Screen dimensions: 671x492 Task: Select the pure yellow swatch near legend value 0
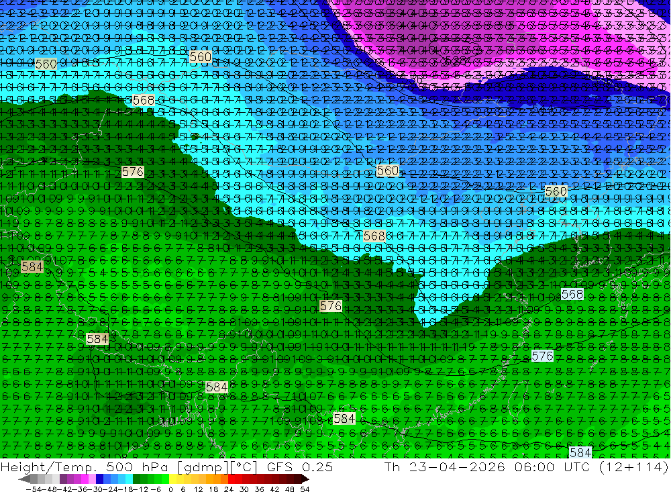(173, 479)
